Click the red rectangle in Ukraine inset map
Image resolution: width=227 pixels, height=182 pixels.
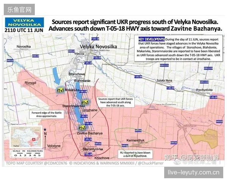pyautogui.click(x=34, y=139)
